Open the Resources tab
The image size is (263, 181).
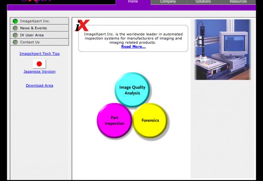238,2
